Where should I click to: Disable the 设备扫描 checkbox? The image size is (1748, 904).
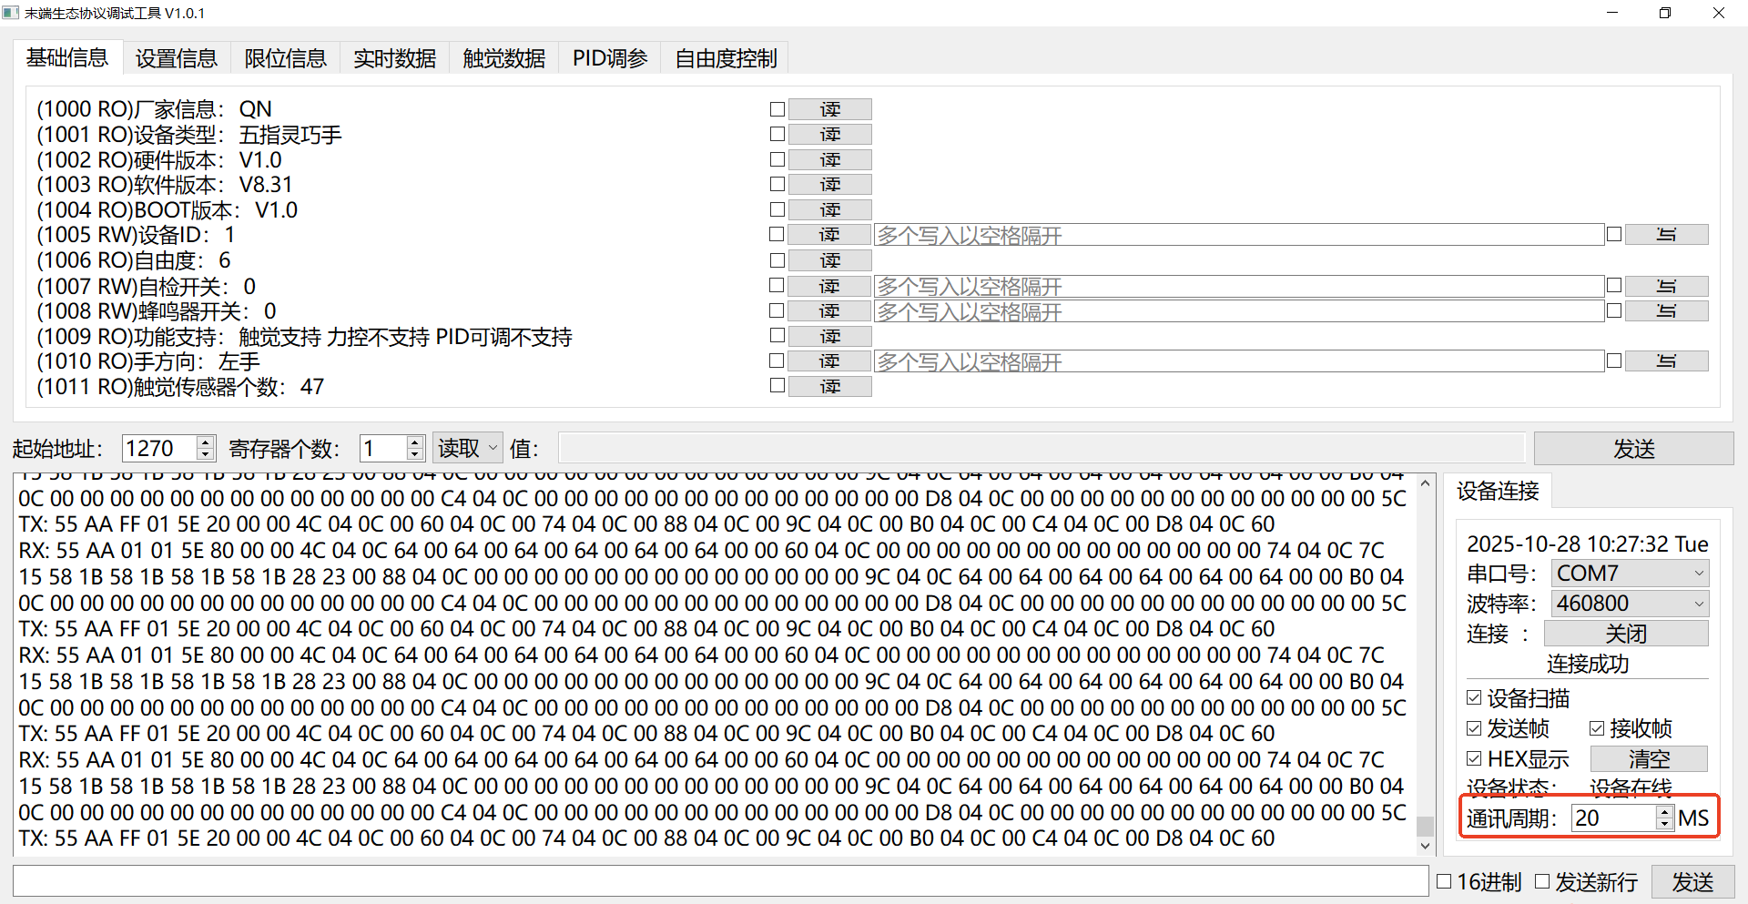pos(1475,697)
